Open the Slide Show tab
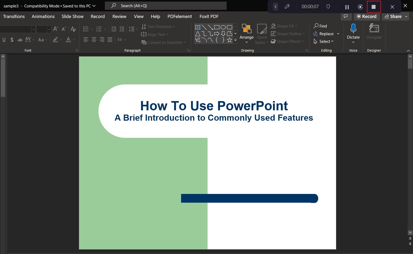413x254 pixels. click(73, 16)
